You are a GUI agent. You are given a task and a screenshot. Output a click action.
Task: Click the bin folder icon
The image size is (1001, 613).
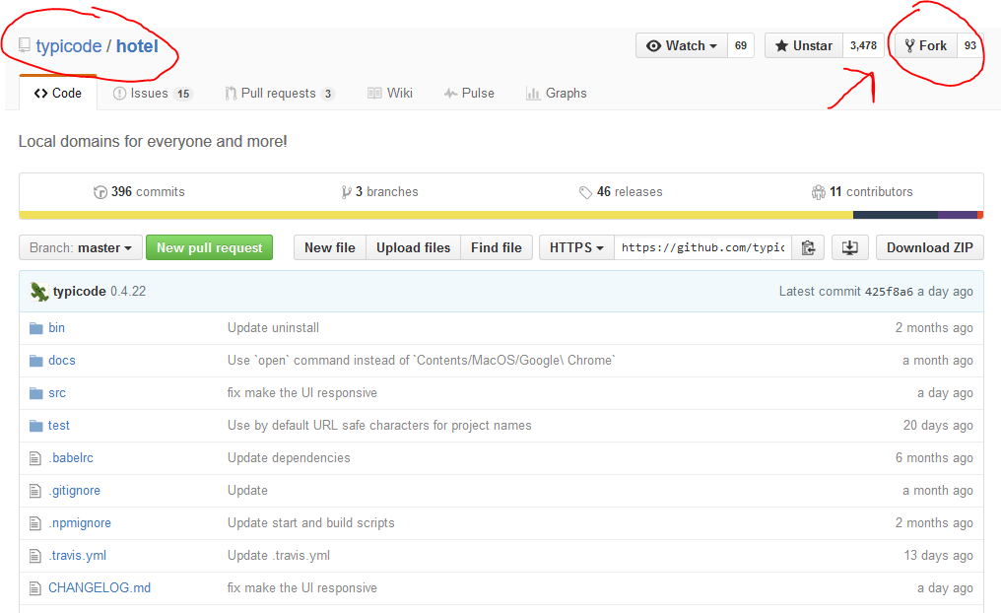coord(35,328)
